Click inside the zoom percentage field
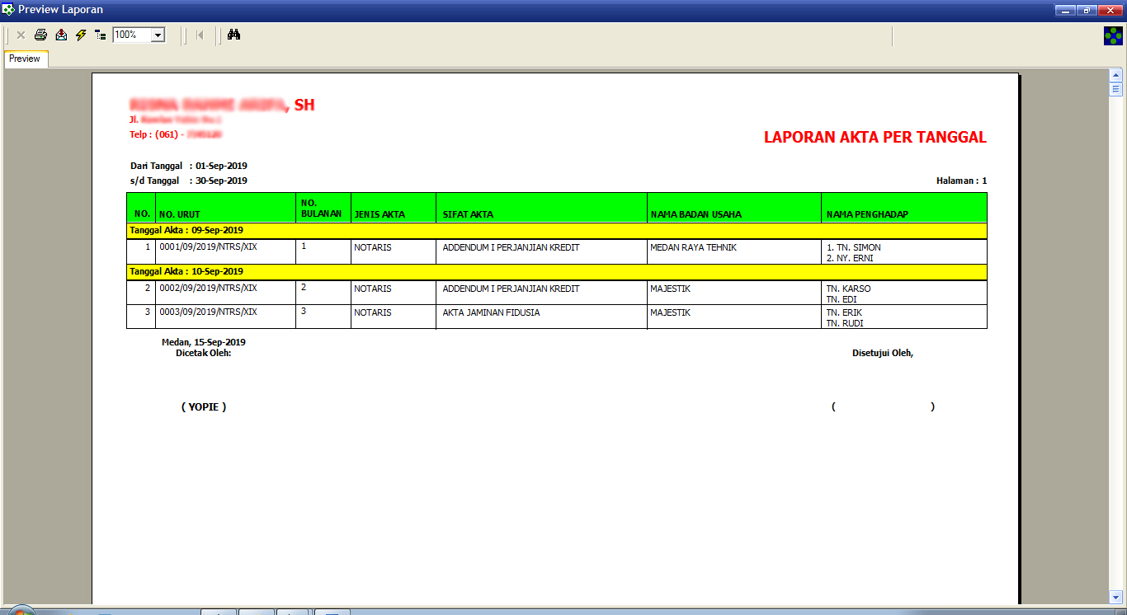1127x615 pixels. click(x=131, y=35)
